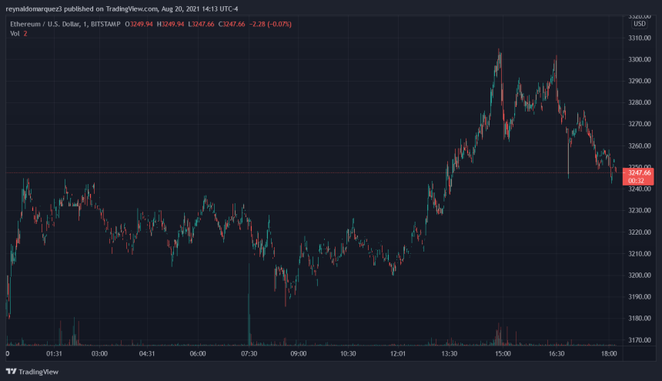Click the candlestick peak near 3300 at 15:00
This screenshot has height=381, width=662.
500,52
